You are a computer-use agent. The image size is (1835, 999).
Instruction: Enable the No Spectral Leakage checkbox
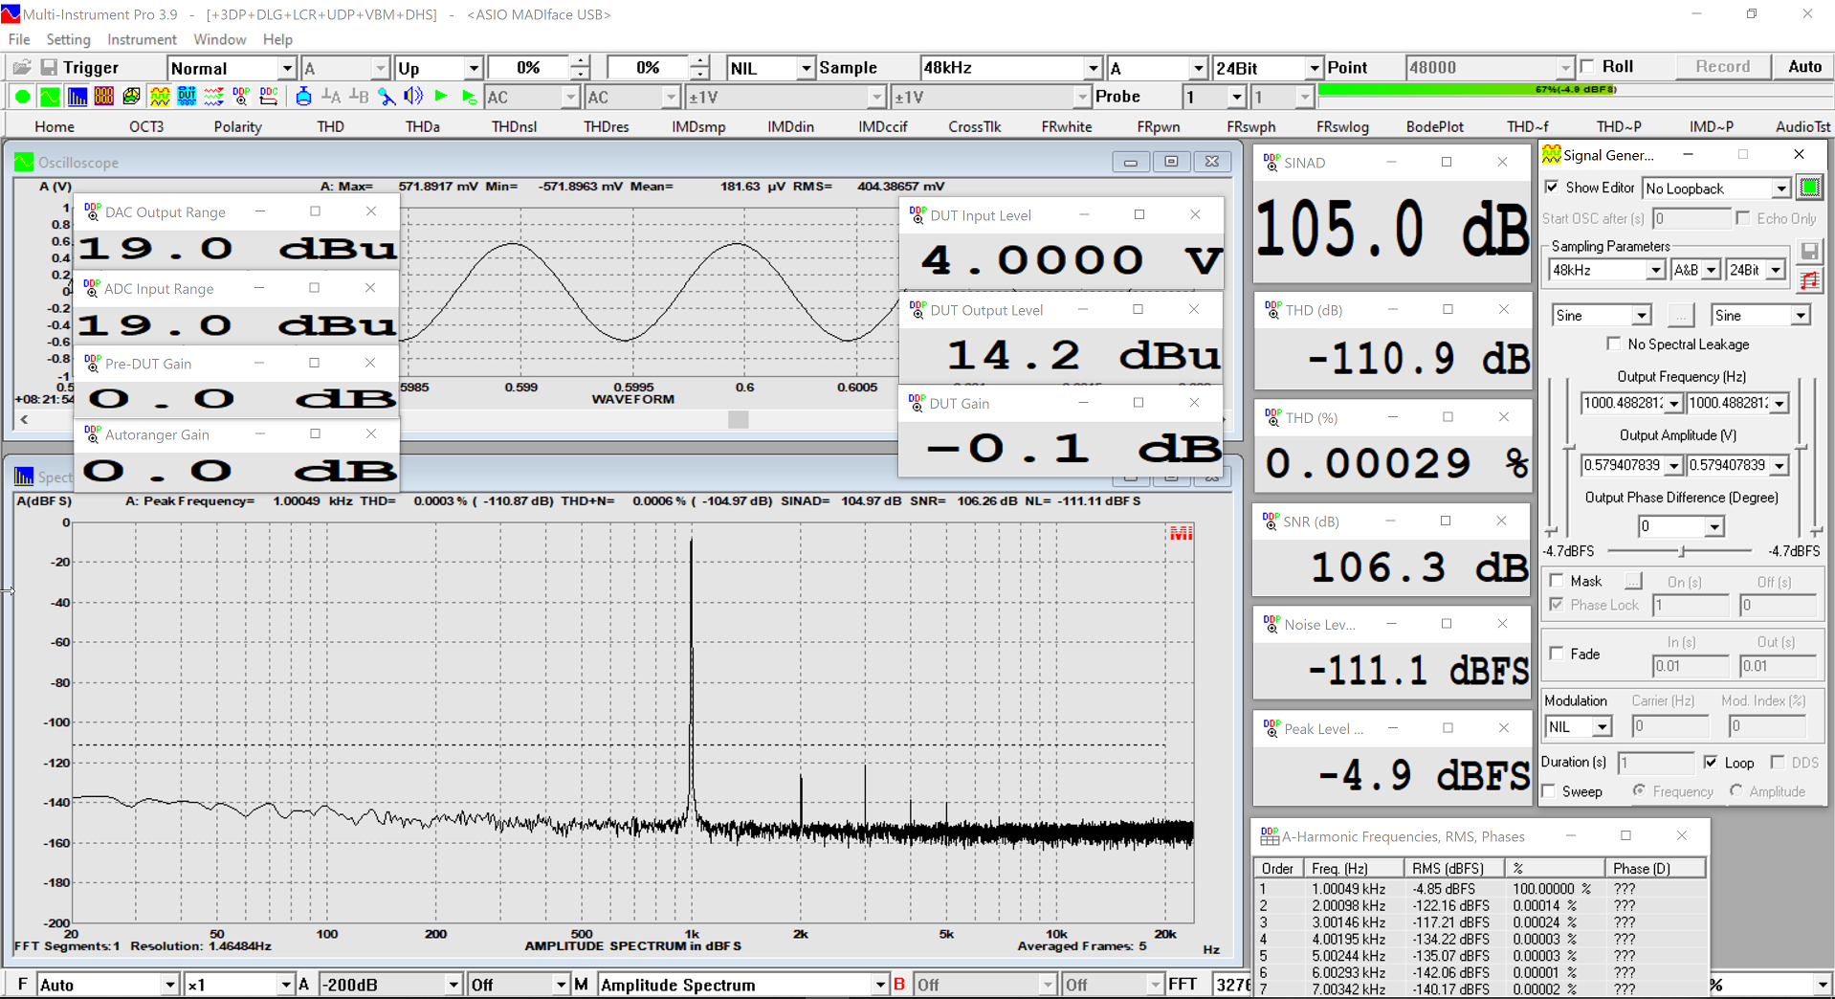[x=1614, y=344]
